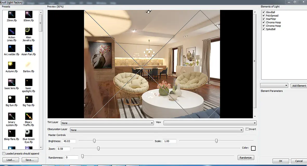Image resolution: width=307 pixels, height=166 pixels.
Task: Click the presets list scroll down arrow
Action: (41, 147)
